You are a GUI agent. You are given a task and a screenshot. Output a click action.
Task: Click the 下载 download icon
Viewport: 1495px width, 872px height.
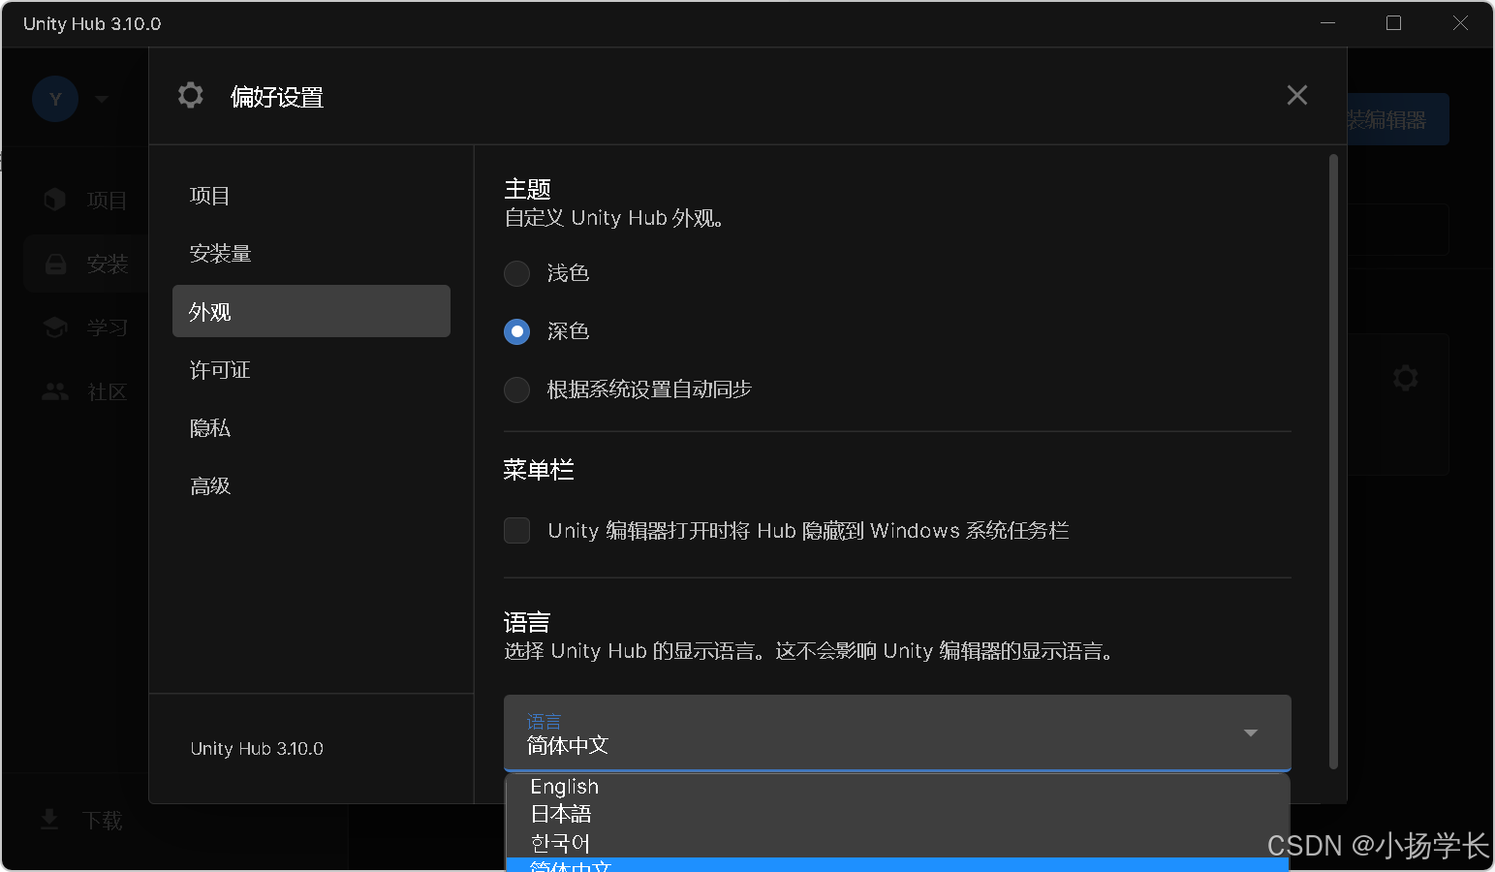[x=49, y=820]
